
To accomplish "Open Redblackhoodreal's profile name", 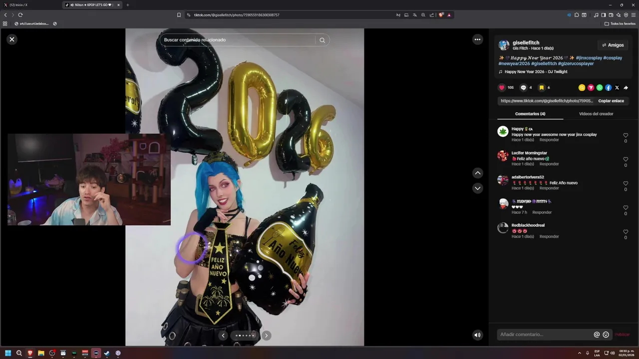I will (x=528, y=225).
